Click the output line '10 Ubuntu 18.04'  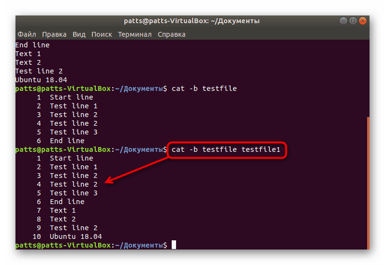(x=67, y=236)
